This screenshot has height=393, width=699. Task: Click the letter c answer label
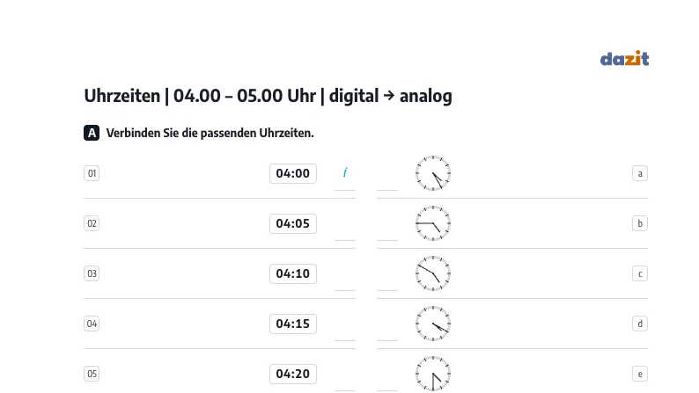(x=640, y=273)
